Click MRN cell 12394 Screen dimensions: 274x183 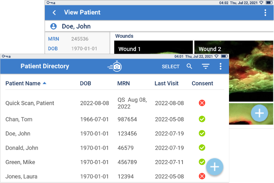pyautogui.click(x=125, y=176)
